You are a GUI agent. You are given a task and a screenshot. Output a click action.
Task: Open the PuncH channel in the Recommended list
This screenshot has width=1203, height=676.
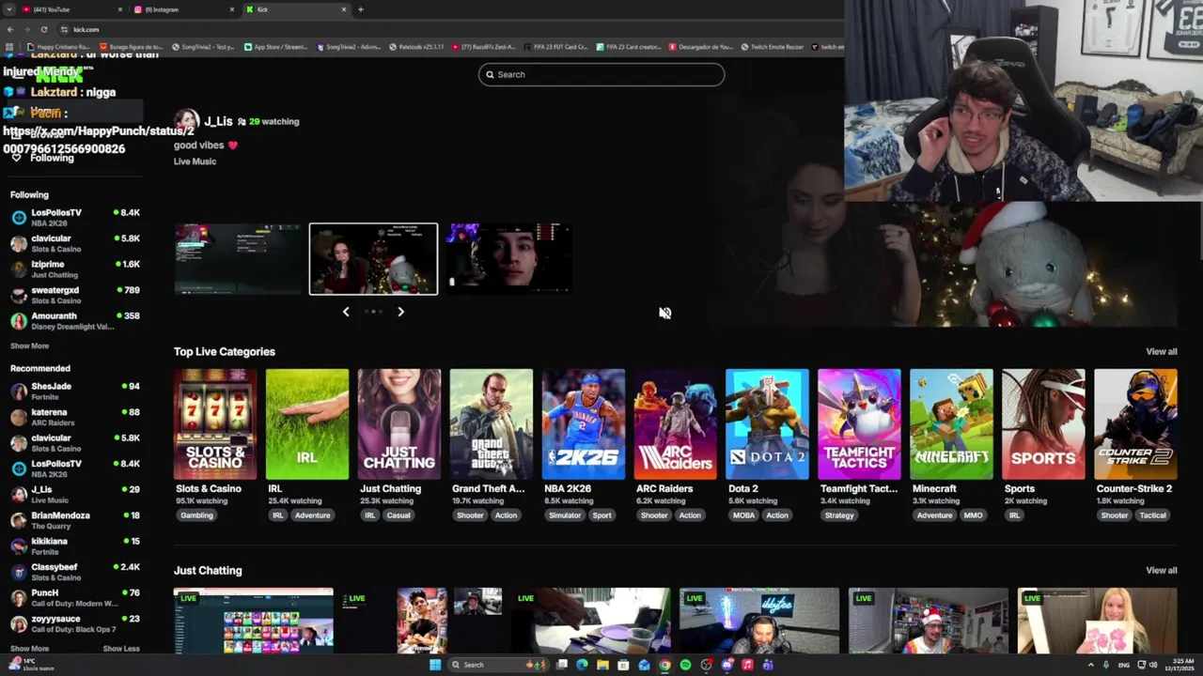pyautogui.click(x=75, y=598)
